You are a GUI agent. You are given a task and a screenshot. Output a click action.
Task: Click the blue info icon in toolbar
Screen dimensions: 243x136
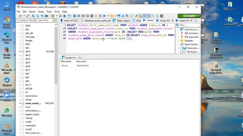(157, 16)
